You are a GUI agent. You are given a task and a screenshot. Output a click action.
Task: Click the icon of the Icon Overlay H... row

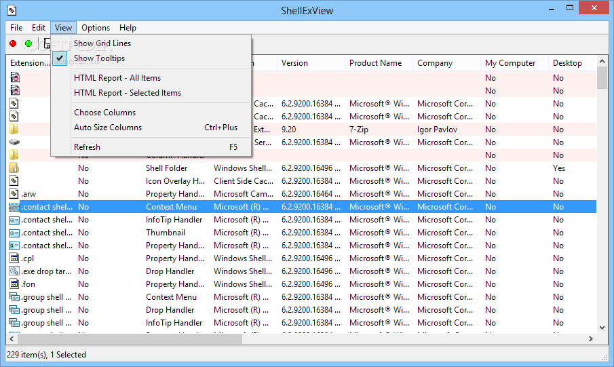coord(14,181)
